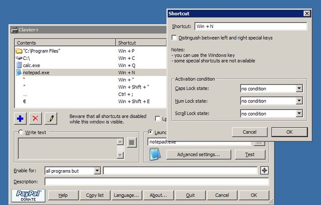Select the C:\ row in the list
The width and height of the screenshot is (321, 205).
(91, 58)
